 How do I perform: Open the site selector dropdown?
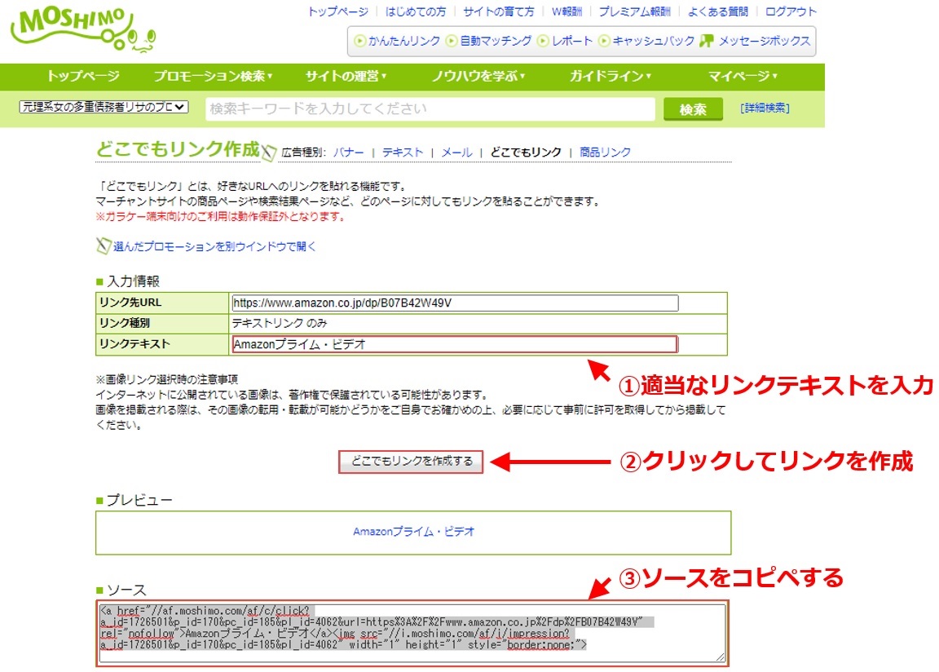click(x=104, y=107)
